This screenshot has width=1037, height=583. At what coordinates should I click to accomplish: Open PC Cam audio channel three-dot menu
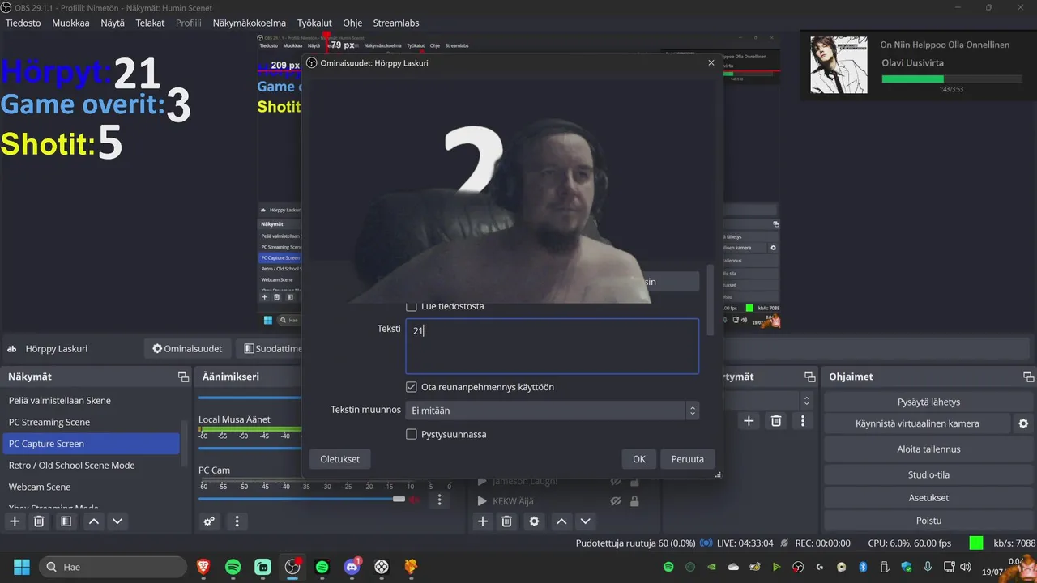click(440, 500)
